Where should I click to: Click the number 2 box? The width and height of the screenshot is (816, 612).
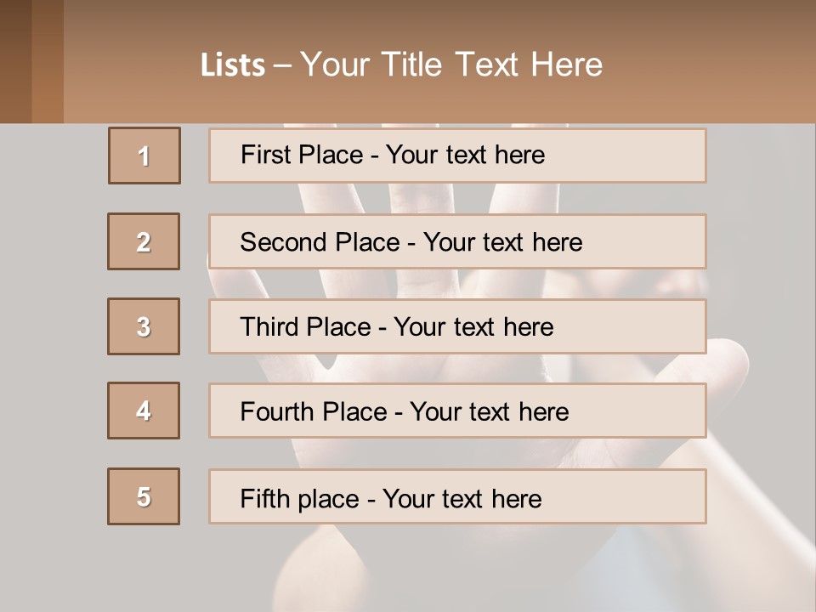(x=144, y=241)
